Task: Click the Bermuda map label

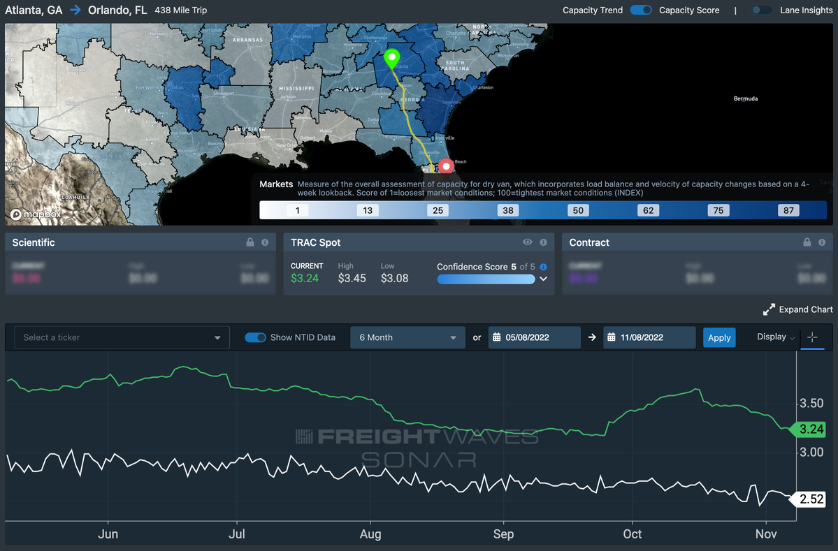Action: [x=746, y=98]
